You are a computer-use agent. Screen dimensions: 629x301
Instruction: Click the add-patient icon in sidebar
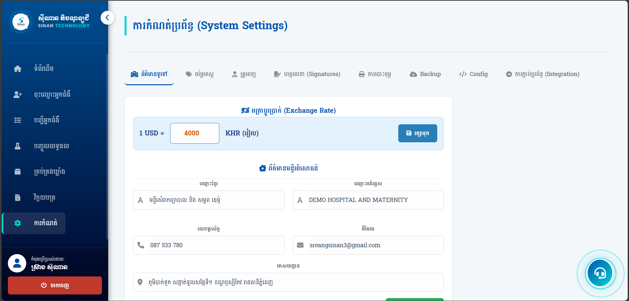point(18,94)
